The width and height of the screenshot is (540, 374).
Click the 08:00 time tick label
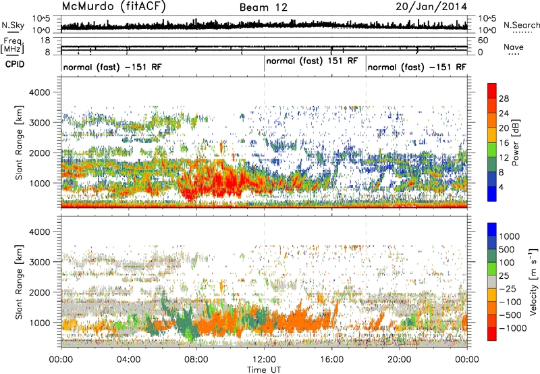click(196, 360)
